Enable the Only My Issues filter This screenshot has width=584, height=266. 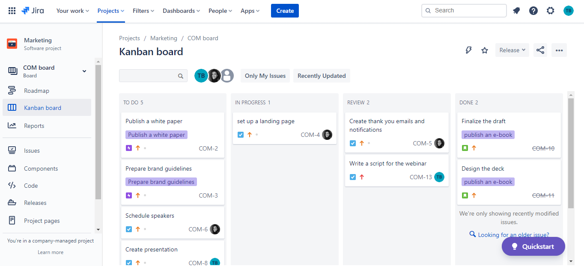click(265, 76)
